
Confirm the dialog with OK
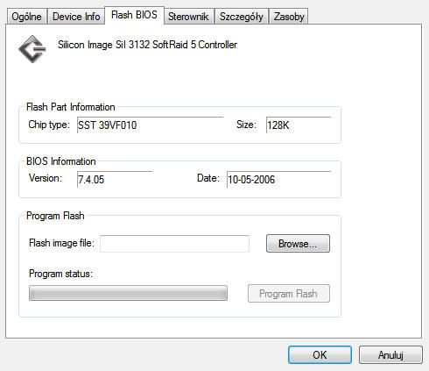[x=320, y=355]
